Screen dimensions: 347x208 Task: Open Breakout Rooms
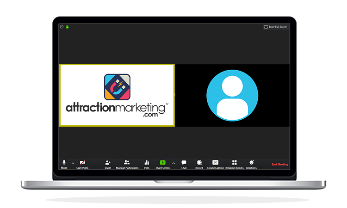pos(235,164)
